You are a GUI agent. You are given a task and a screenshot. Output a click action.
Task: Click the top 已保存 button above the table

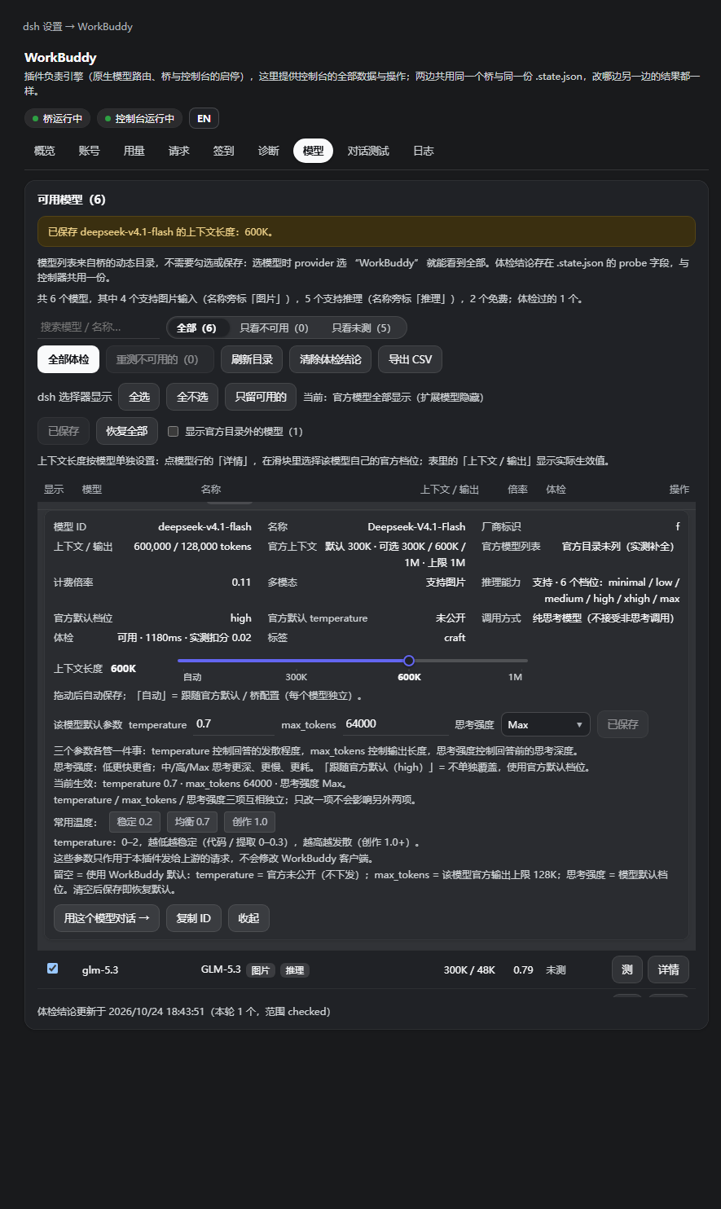click(64, 431)
